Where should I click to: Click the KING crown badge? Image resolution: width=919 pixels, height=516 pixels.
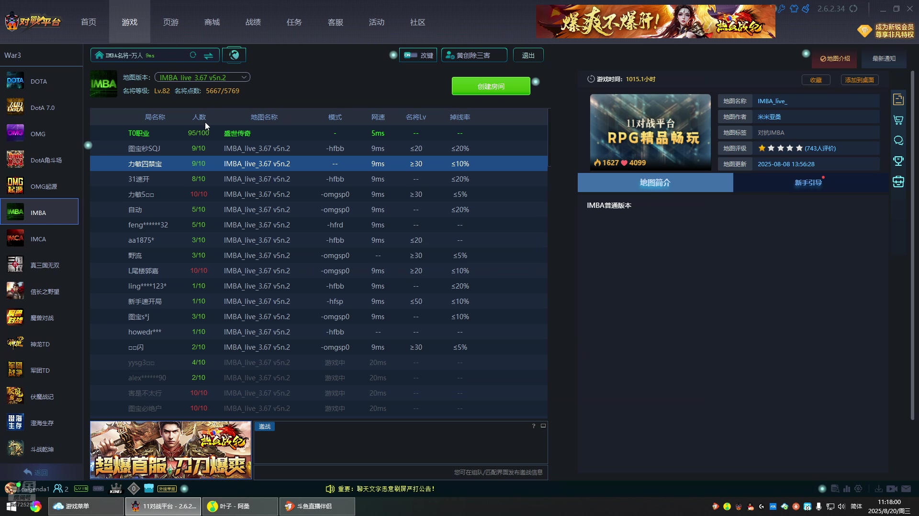(116, 489)
